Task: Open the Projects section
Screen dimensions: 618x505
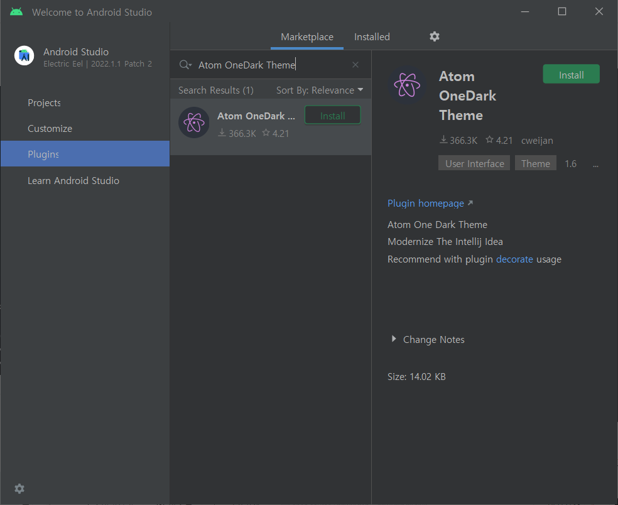Action: point(85,103)
